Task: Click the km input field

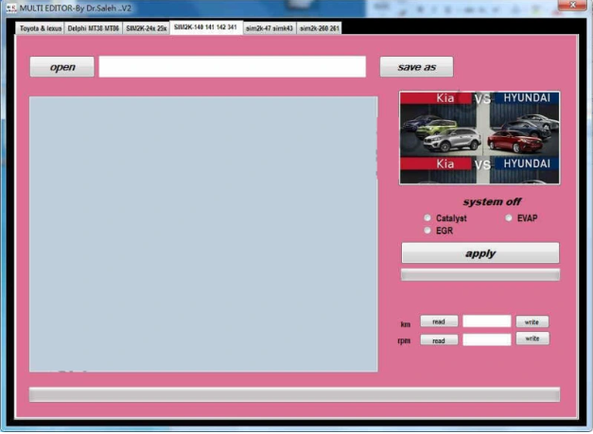Action: coord(486,321)
